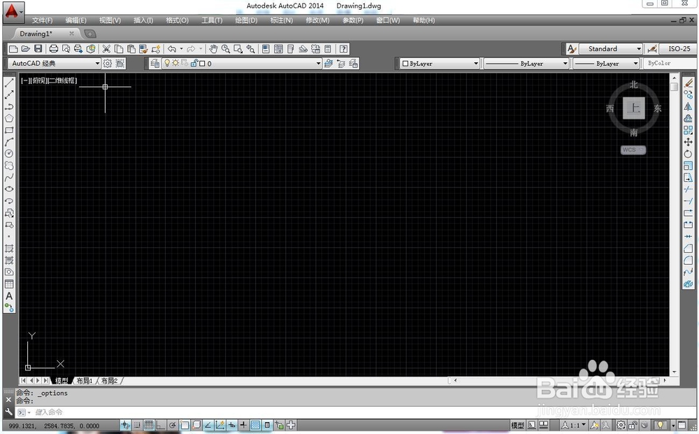Viewport: 699px width, 434px height.
Task: Click the Workspace Settings gear icon
Action: click(108, 64)
